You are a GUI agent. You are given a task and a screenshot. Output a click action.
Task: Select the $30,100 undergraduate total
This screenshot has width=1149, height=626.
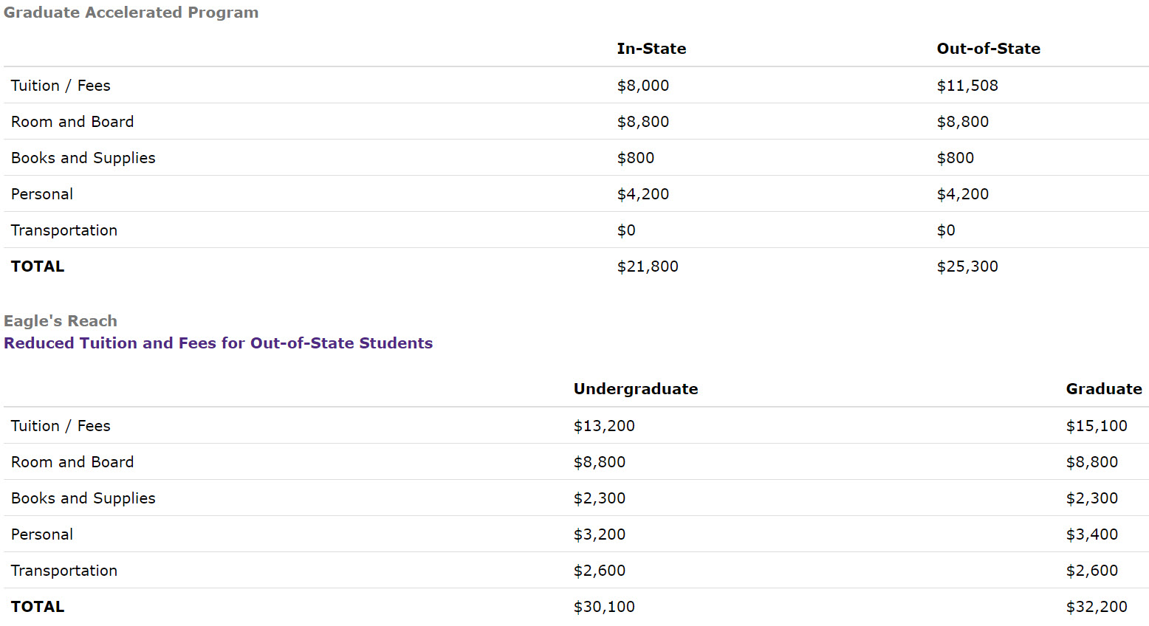tap(603, 607)
